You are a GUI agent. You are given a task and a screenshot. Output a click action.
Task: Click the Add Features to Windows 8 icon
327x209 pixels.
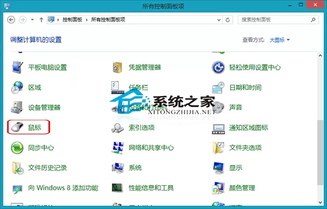point(17,189)
